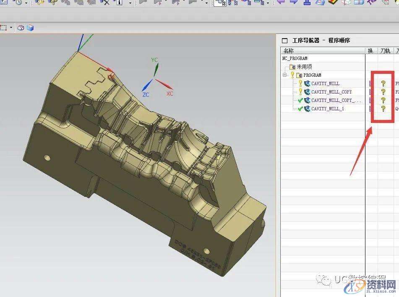Screen dimensions: 399x297
Task: Click the operation information icon in toolbar
Action: (120, 2)
